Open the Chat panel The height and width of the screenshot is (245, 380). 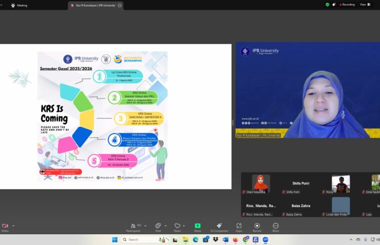pos(158,226)
